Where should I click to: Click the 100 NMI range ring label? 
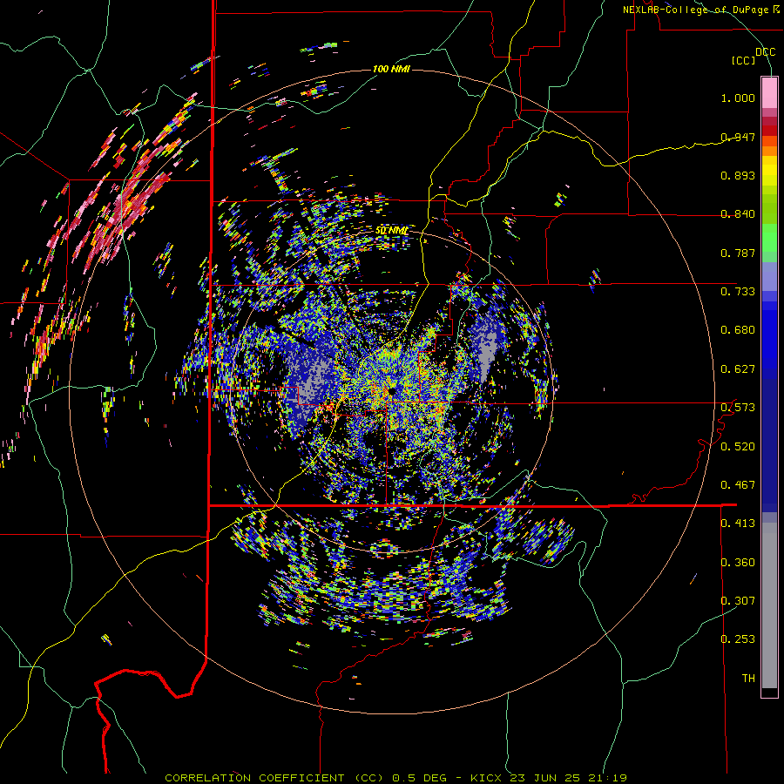pos(391,69)
